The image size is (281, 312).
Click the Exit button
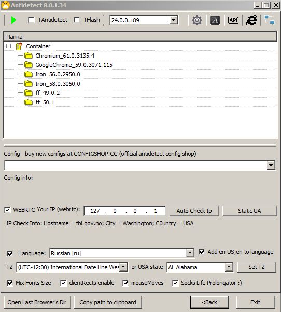(x=256, y=302)
